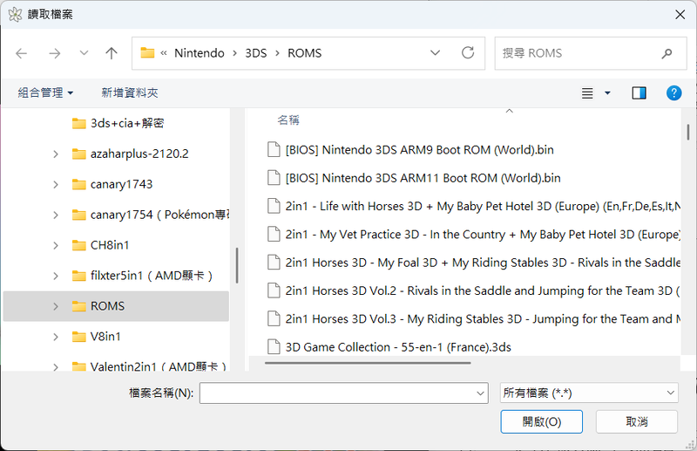Image resolution: width=697 pixels, height=451 pixels.
Task: Click the folder icon in address bar
Action: pyautogui.click(x=147, y=53)
